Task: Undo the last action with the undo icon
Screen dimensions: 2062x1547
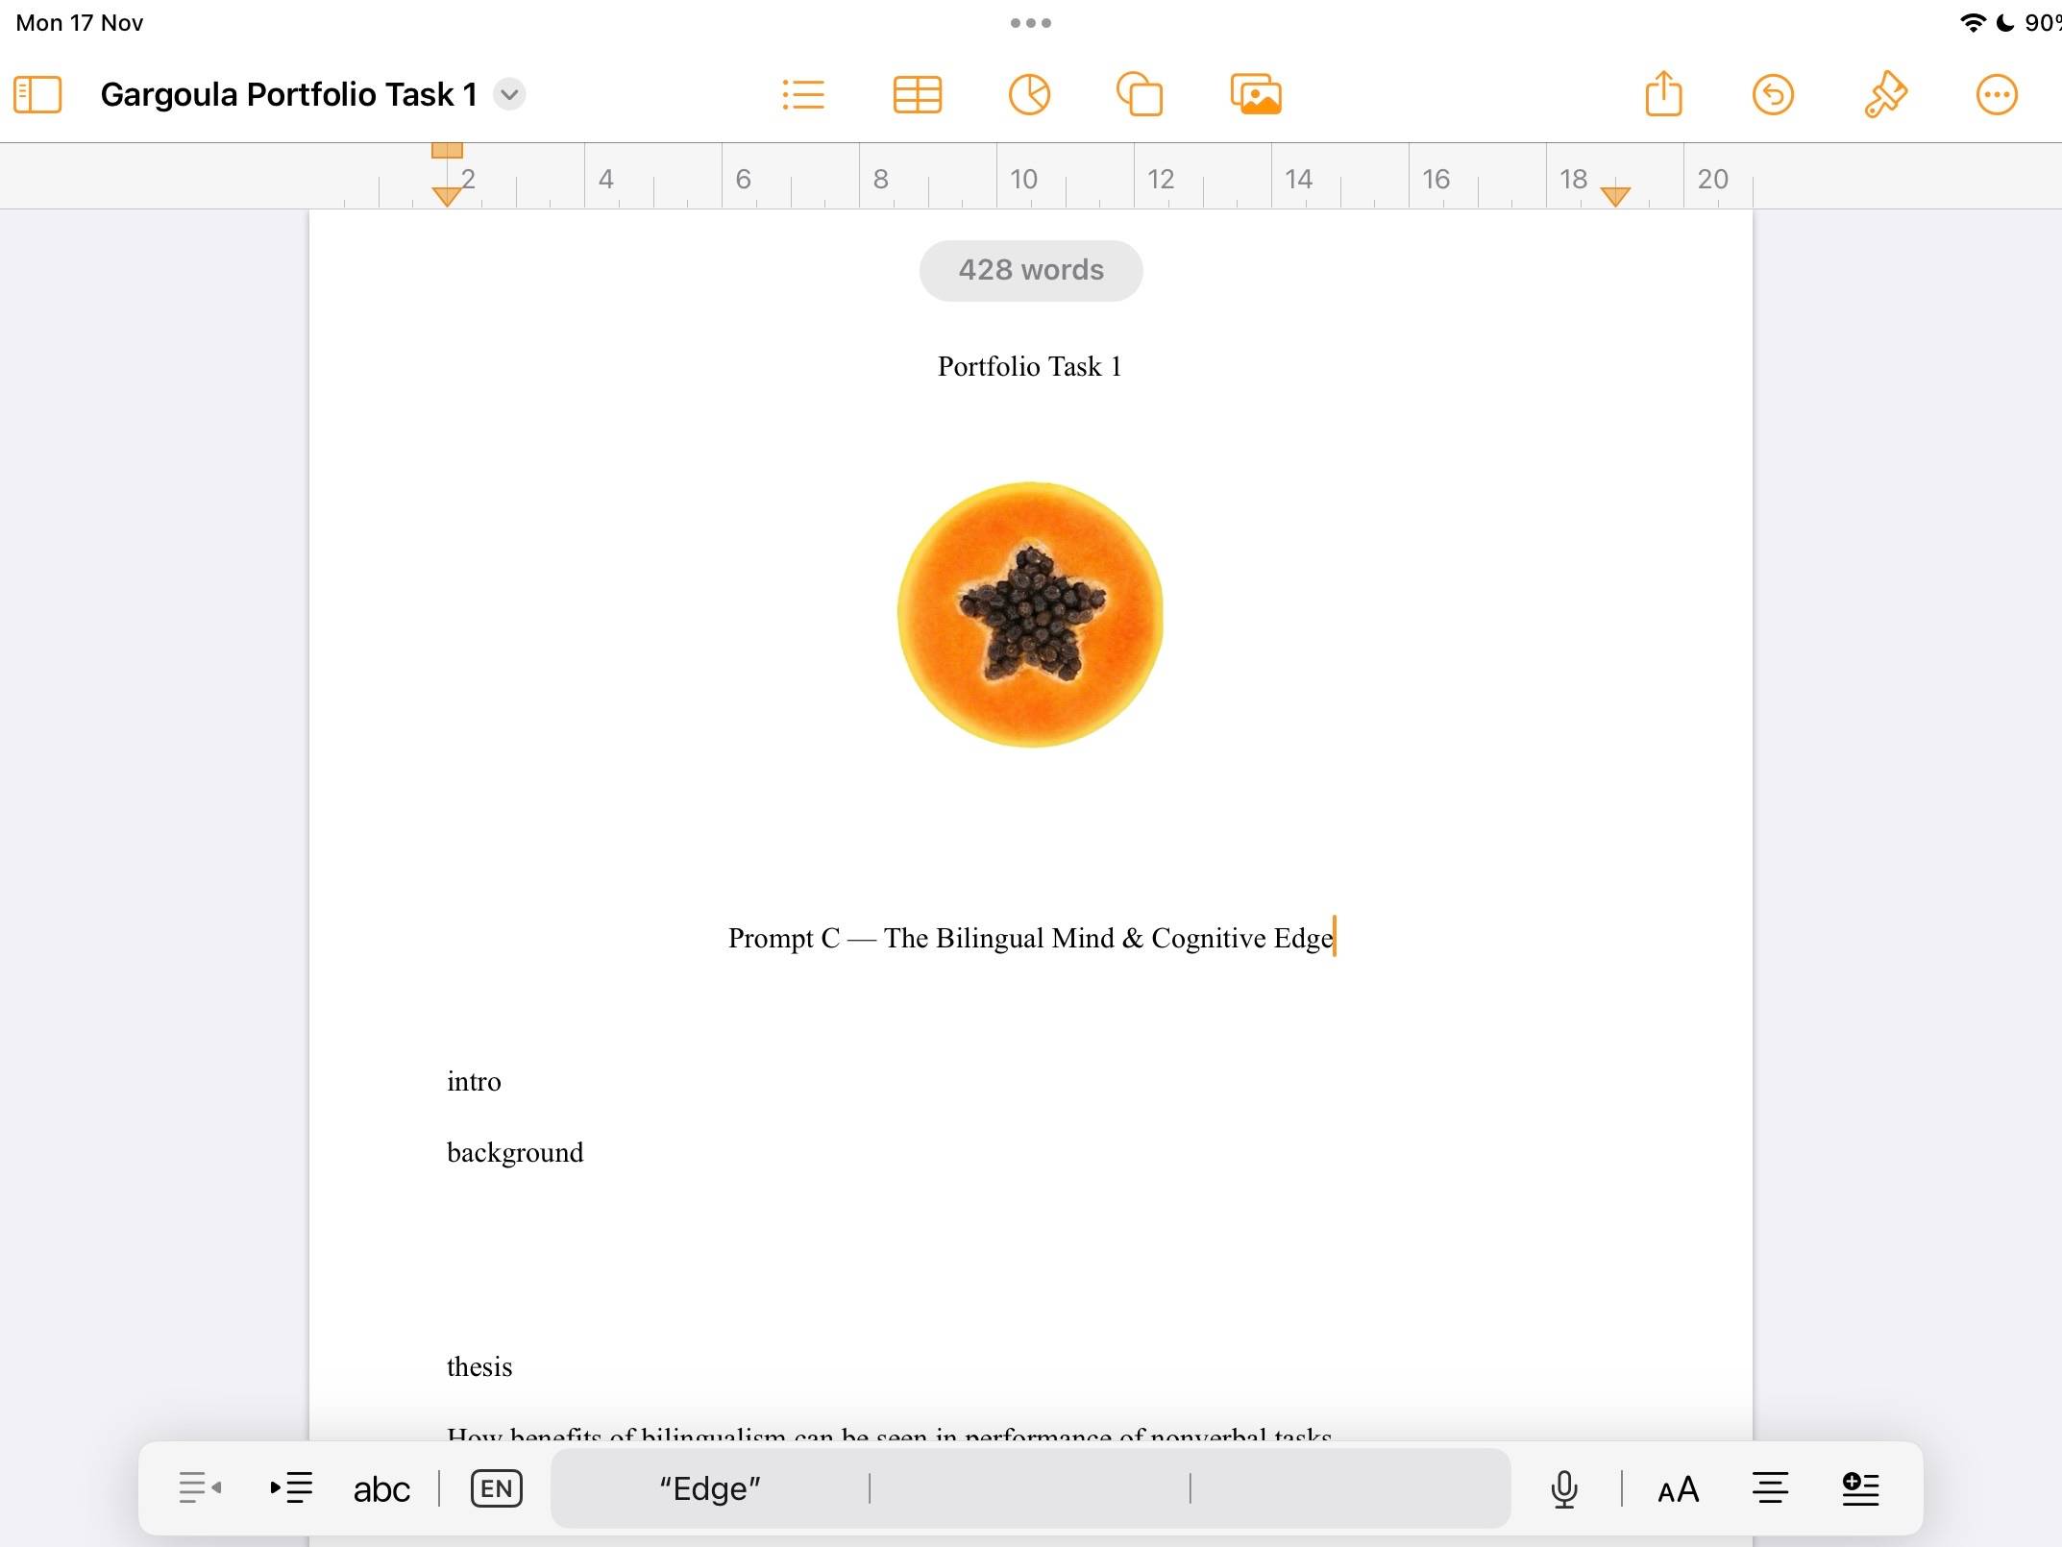Action: pyautogui.click(x=1773, y=94)
